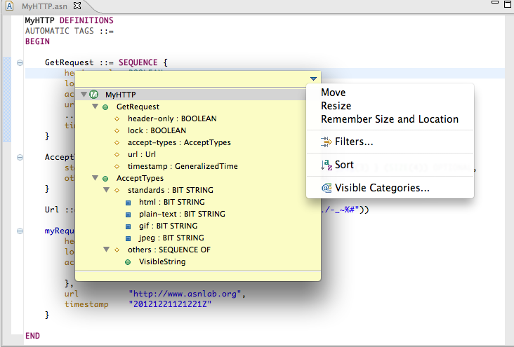Image resolution: width=514 pixels, height=347 pixels.
Task: Open the outline view menu arrow
Action: tap(313, 79)
